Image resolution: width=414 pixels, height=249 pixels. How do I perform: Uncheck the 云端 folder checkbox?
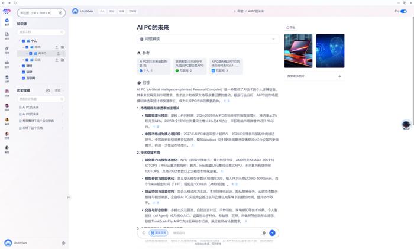[x=27, y=60]
